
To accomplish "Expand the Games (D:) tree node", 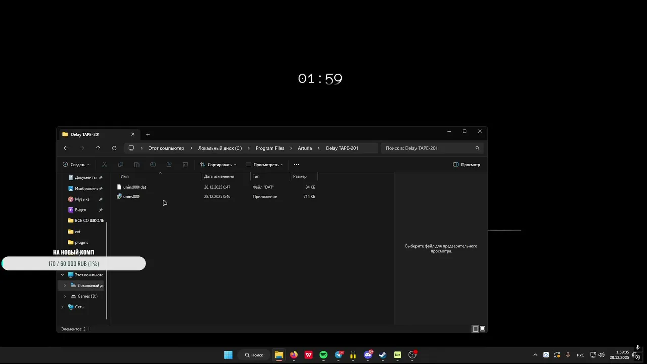I will 65,296.
